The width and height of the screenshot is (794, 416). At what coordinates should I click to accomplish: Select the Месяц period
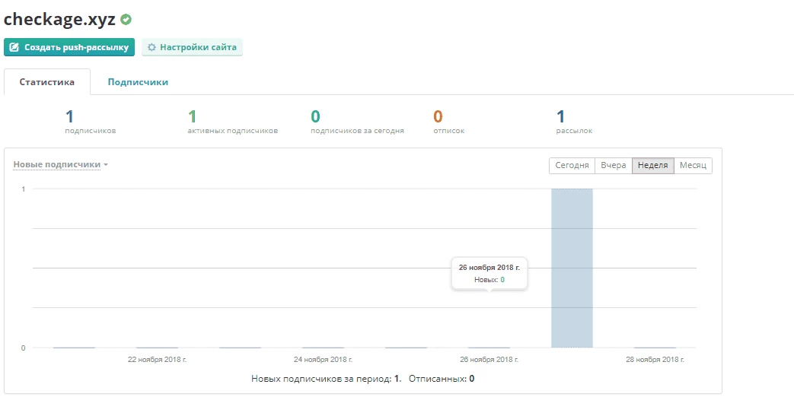click(693, 166)
